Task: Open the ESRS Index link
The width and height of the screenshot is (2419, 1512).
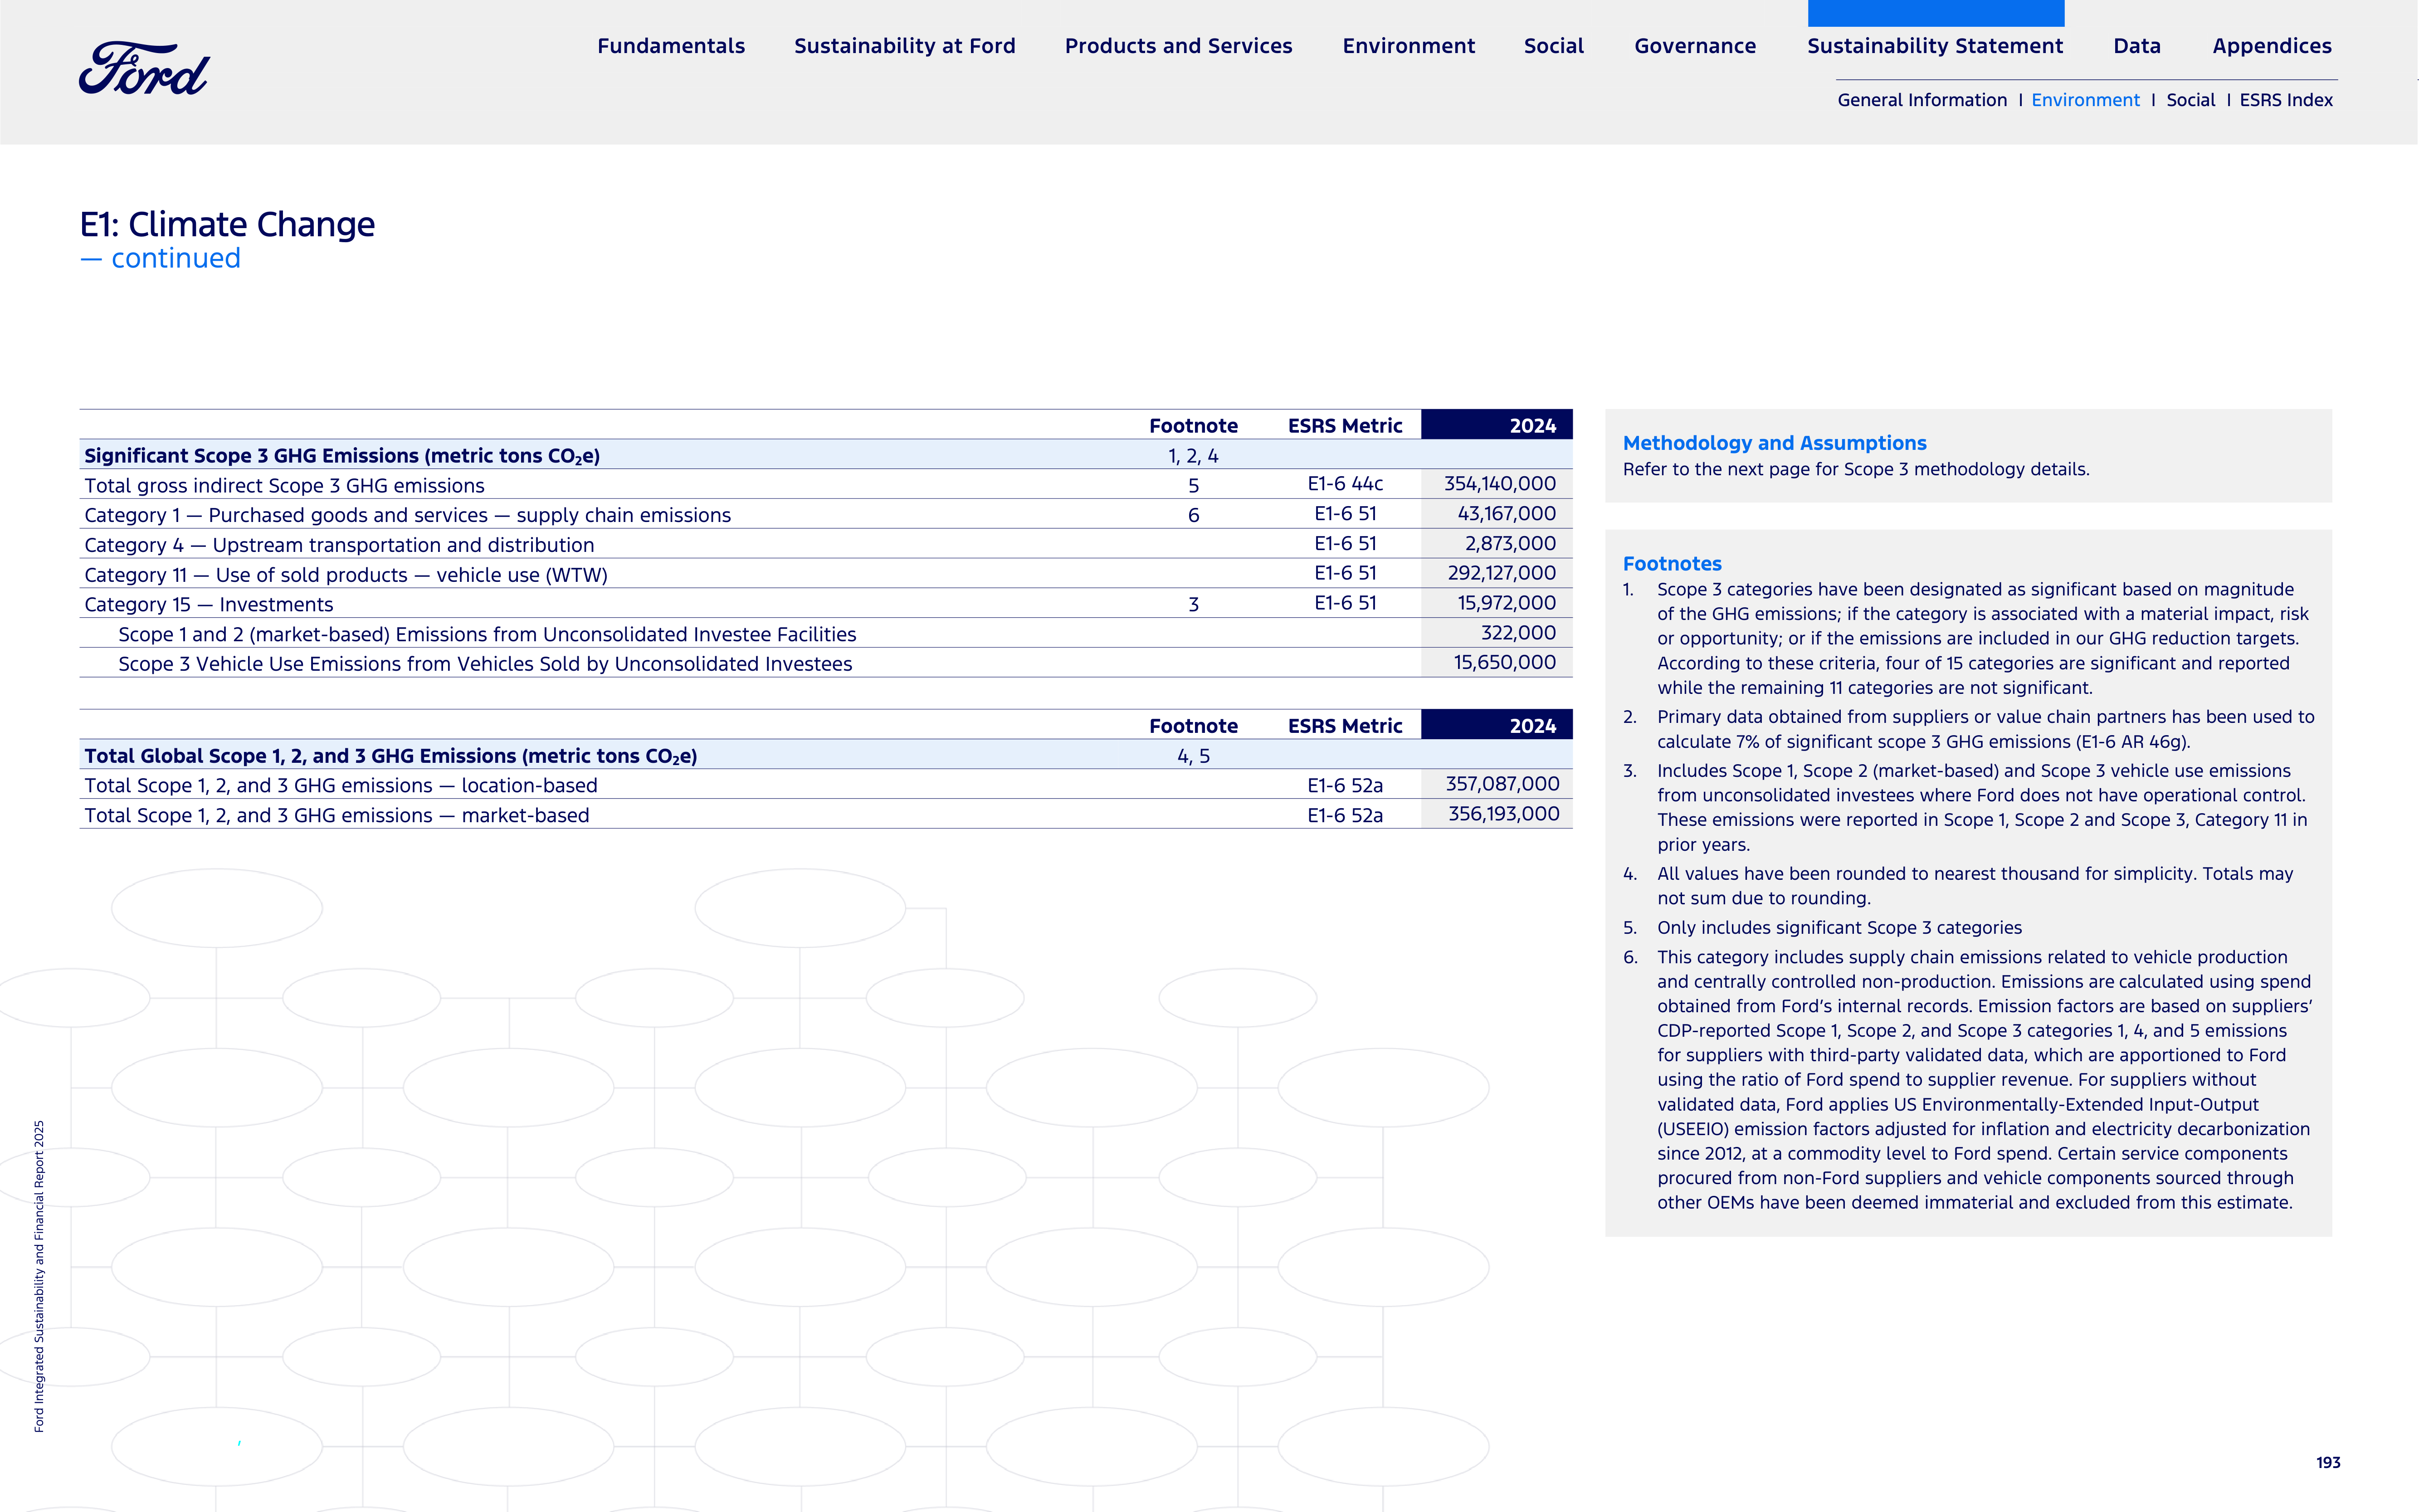Action: [2285, 100]
